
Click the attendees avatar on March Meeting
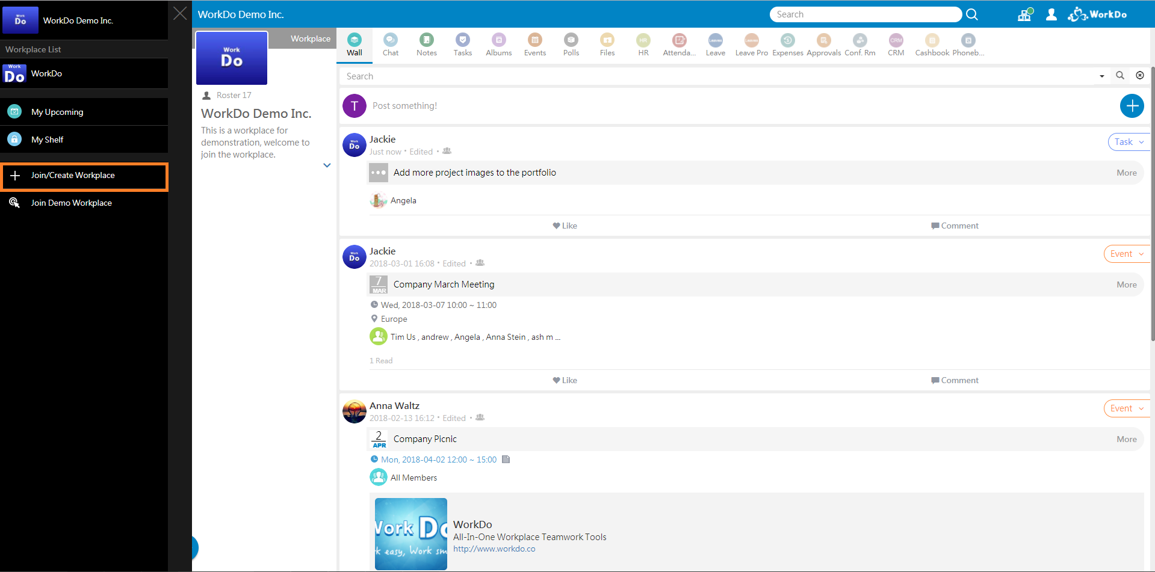(x=378, y=337)
